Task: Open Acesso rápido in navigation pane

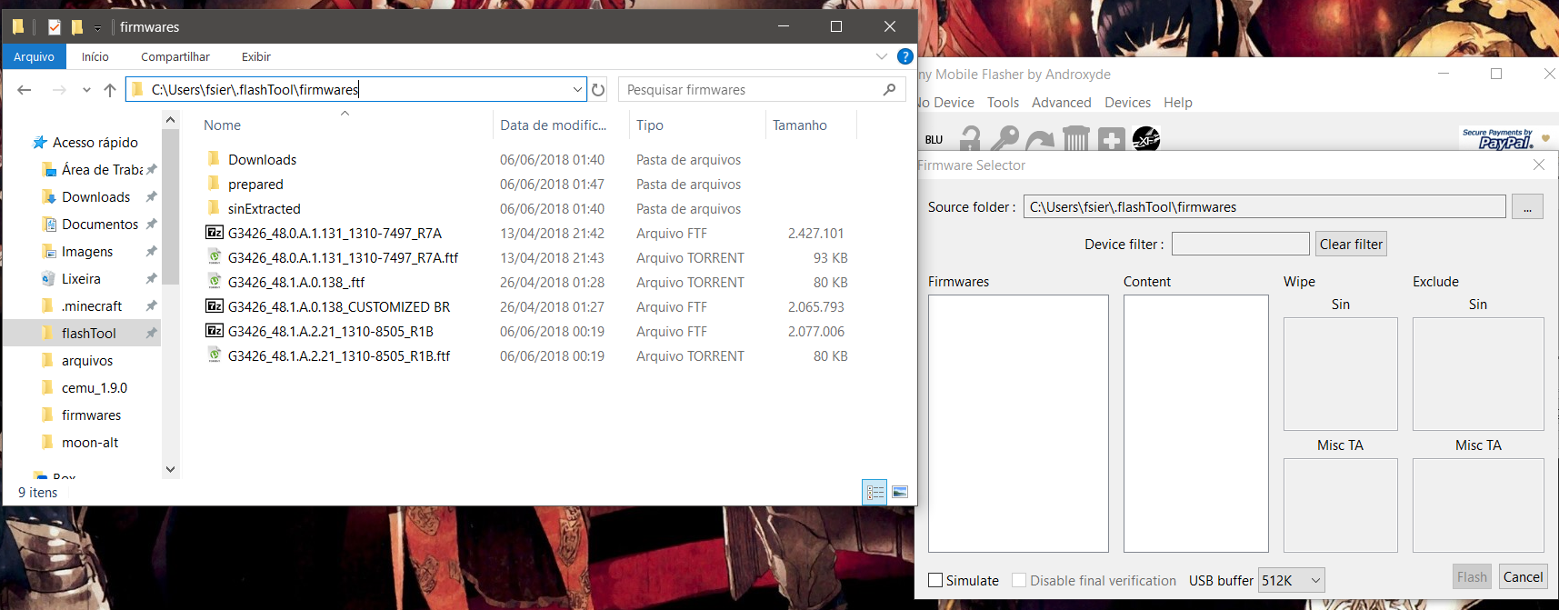Action: click(x=95, y=143)
